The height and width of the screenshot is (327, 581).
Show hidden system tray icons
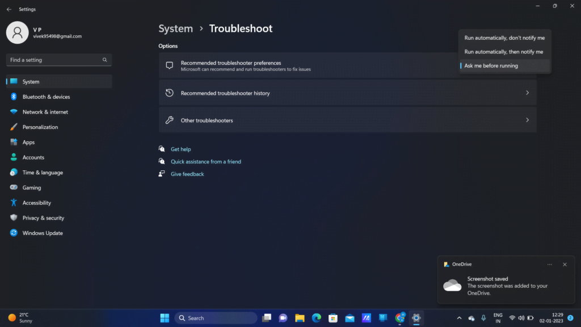pyautogui.click(x=459, y=318)
